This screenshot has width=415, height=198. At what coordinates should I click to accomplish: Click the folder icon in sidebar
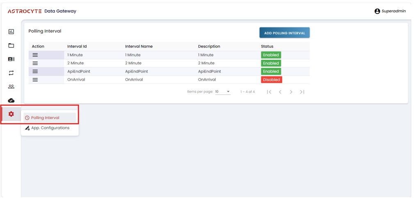coord(11,45)
